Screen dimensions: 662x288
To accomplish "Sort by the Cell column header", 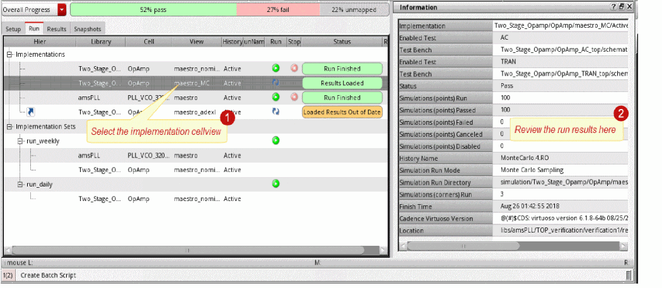I will tap(149, 42).
